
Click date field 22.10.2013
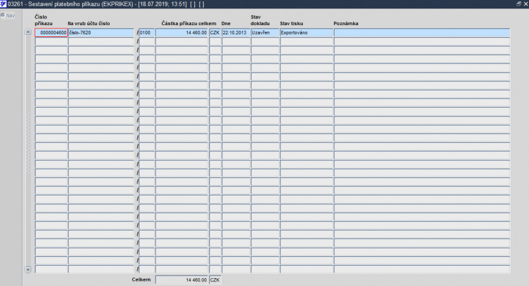(236, 32)
